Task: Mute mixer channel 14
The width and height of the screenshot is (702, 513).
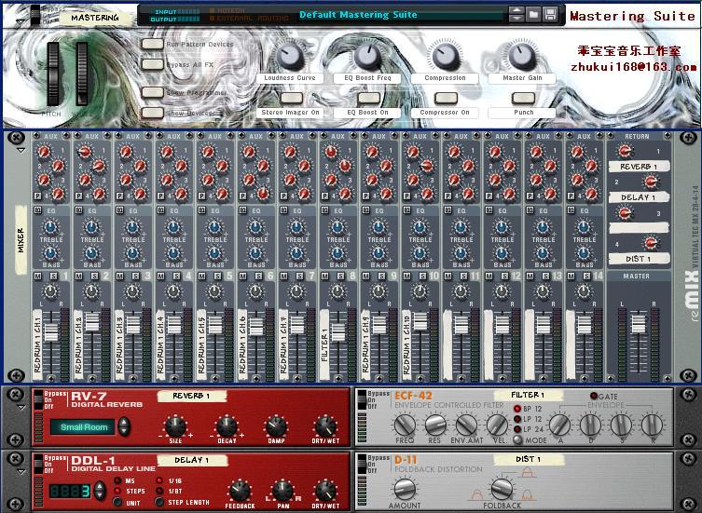Action: click(571, 277)
